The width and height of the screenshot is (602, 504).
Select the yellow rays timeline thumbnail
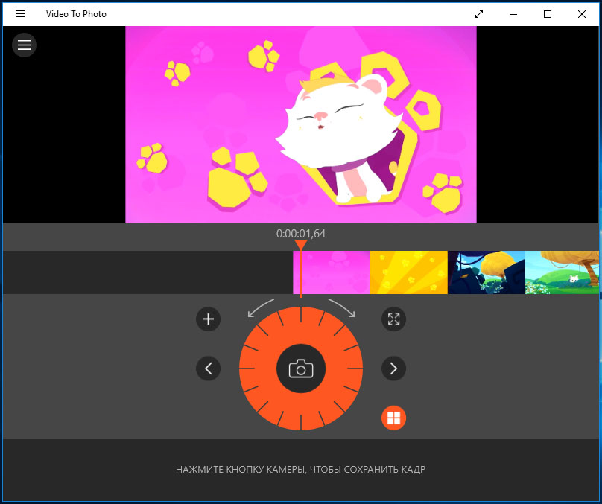point(409,272)
